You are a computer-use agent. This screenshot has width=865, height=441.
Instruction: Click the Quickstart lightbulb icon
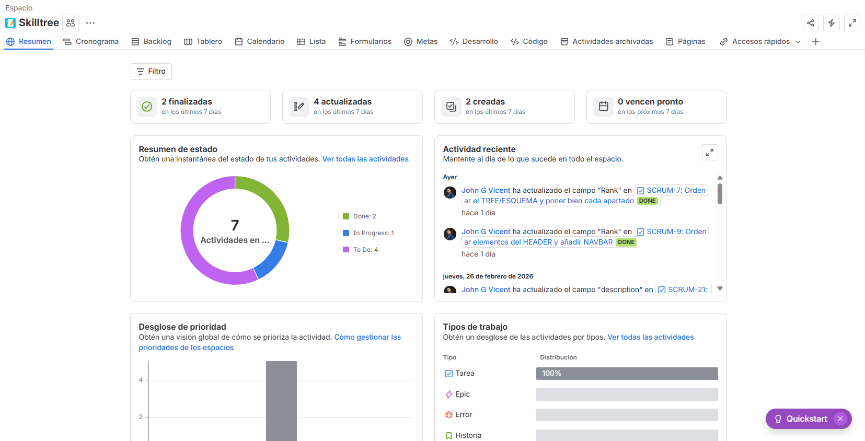tap(778, 419)
